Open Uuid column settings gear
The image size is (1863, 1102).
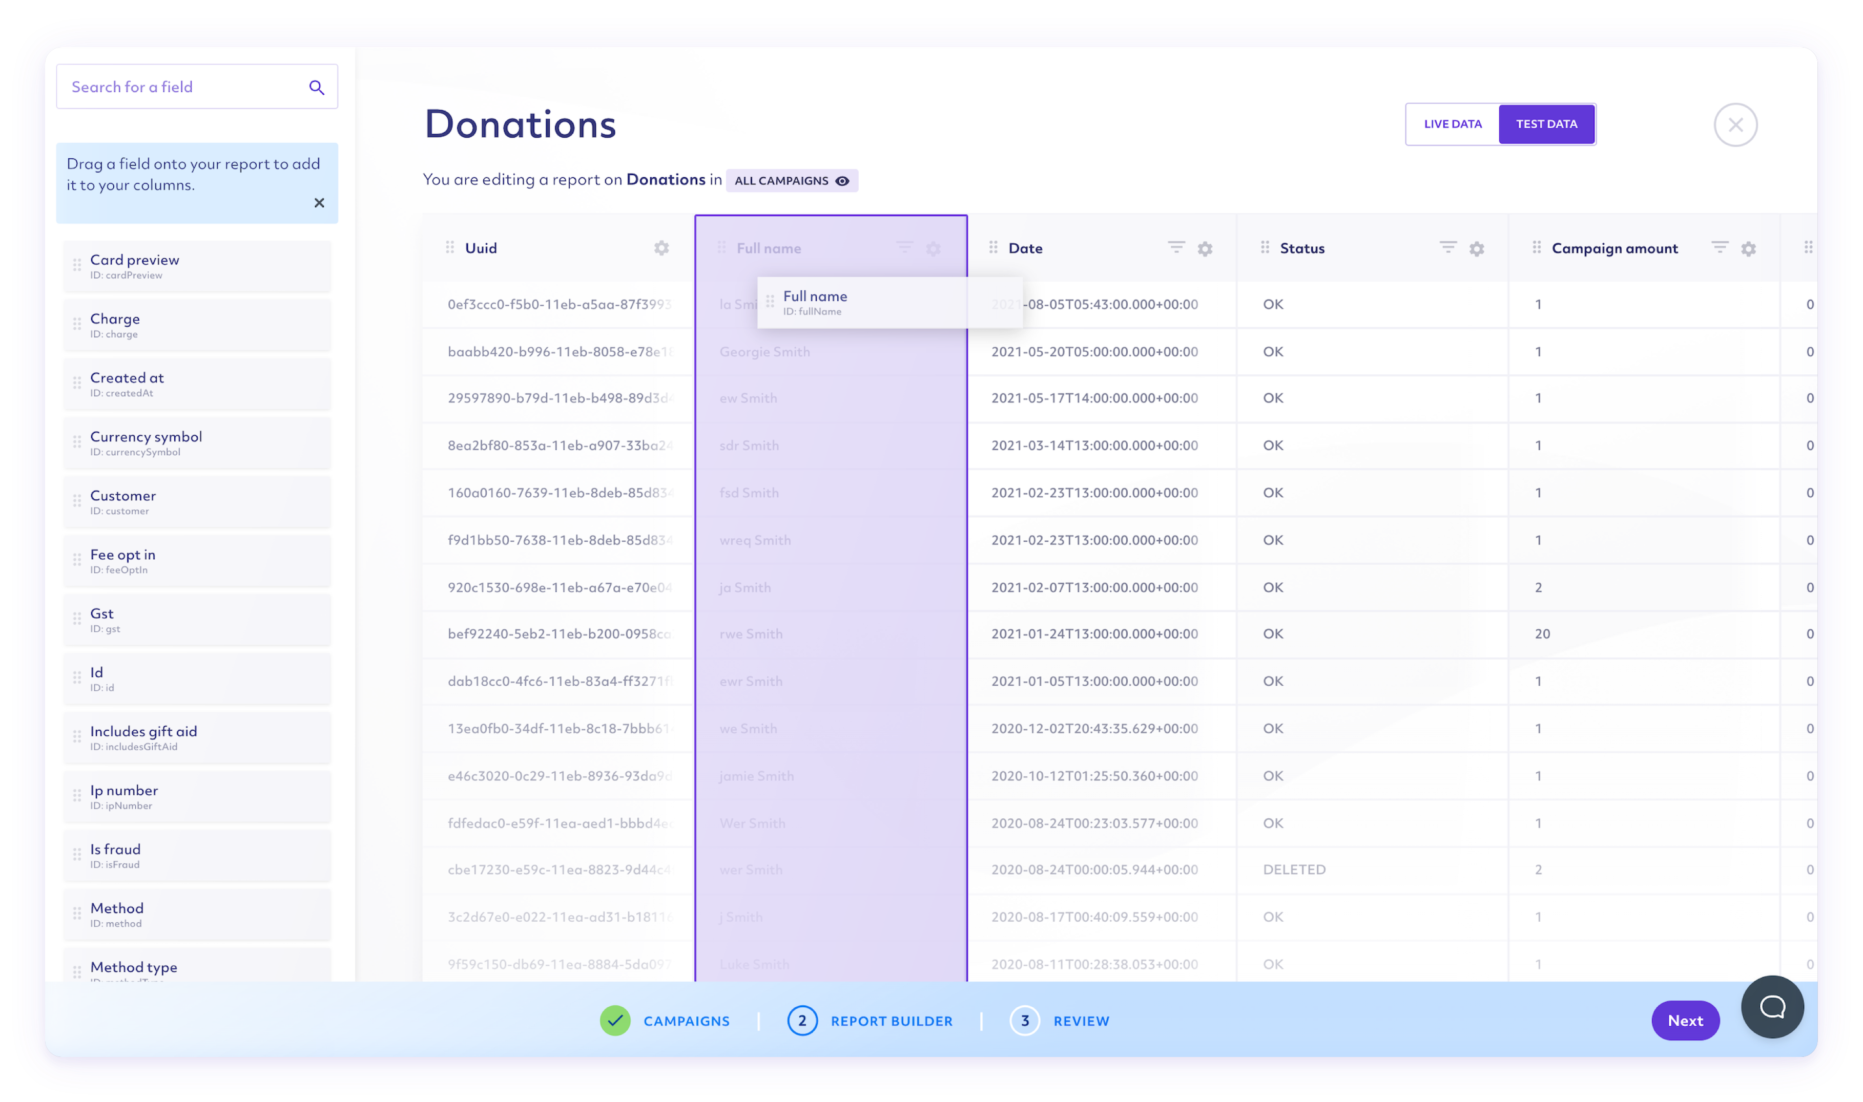(661, 248)
